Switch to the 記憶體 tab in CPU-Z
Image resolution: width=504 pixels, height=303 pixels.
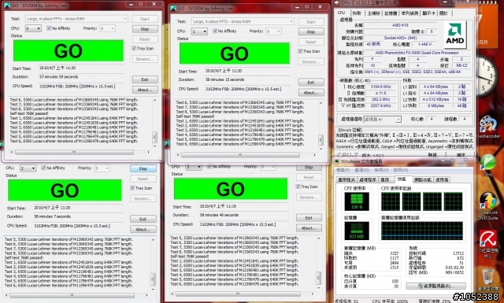pos(391,13)
